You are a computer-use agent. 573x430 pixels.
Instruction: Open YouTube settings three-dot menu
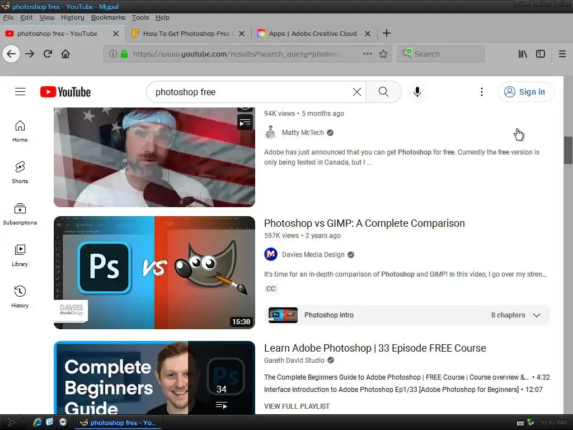click(x=482, y=92)
